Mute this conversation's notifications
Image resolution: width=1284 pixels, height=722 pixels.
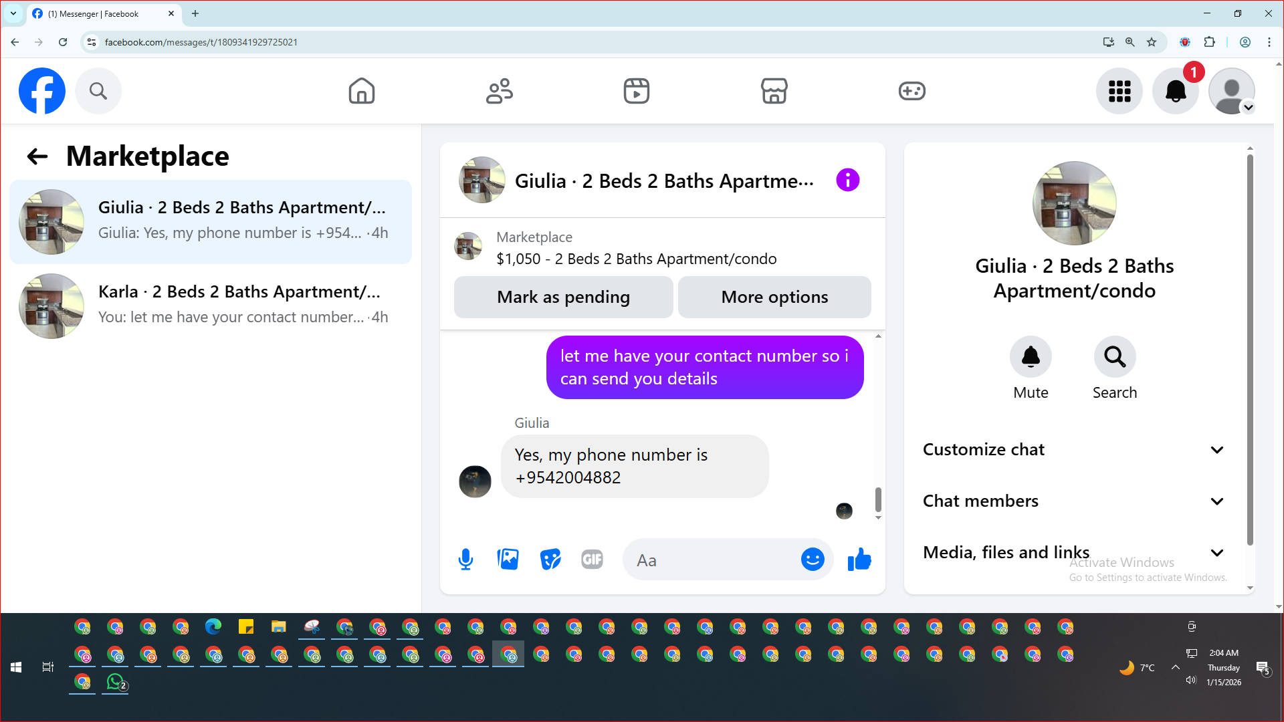coord(1031,357)
